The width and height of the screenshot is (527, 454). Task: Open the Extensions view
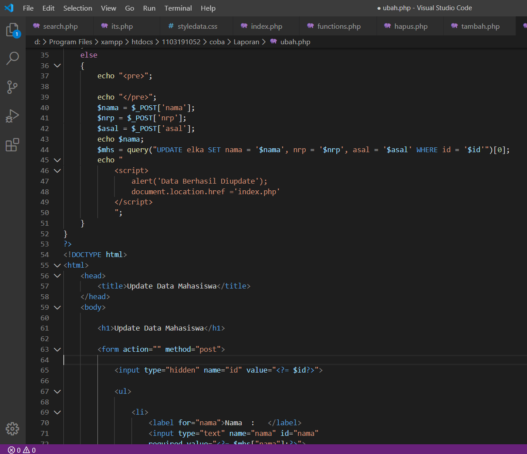click(13, 145)
